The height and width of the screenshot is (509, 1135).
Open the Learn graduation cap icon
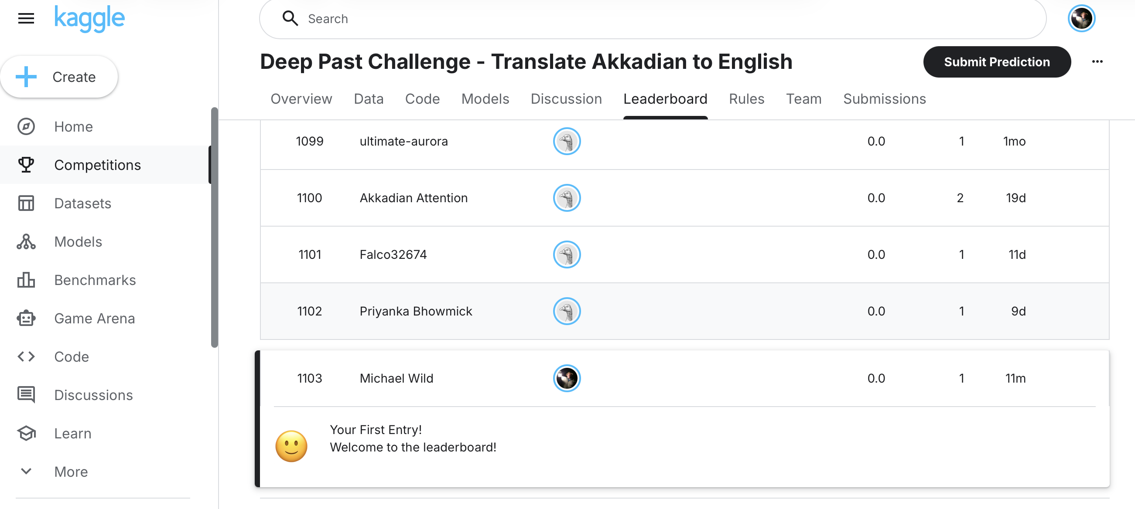pos(26,433)
